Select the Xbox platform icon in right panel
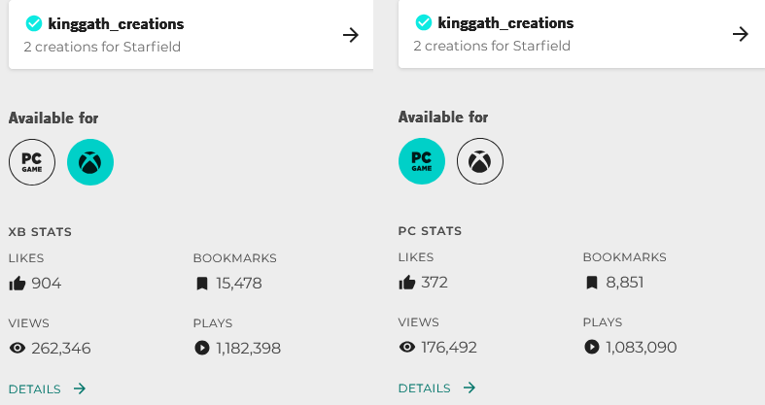Image resolution: width=765 pixels, height=405 pixels. (x=480, y=161)
